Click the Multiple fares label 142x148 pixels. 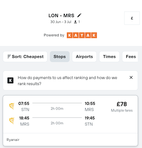122,110
